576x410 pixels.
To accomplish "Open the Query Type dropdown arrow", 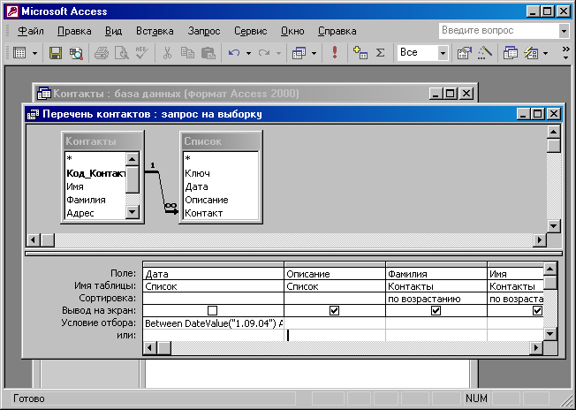I will [x=315, y=54].
